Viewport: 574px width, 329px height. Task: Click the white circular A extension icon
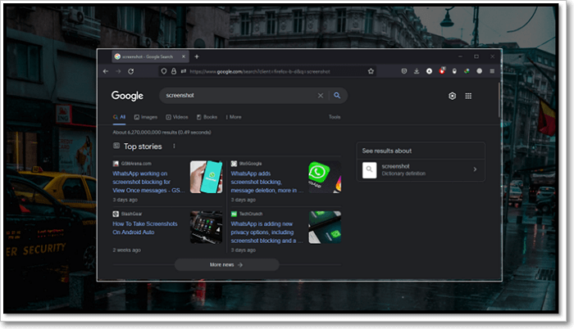[x=429, y=71]
